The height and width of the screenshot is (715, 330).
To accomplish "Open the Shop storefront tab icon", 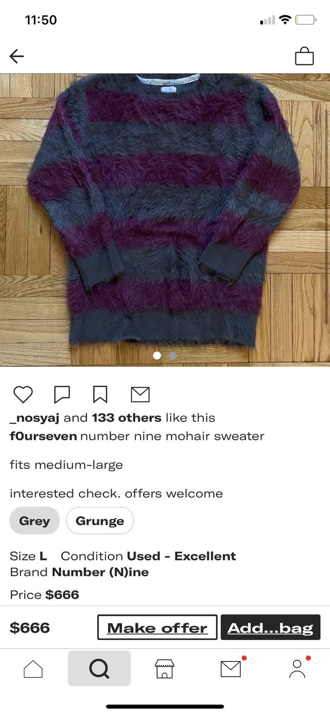I will point(165,669).
